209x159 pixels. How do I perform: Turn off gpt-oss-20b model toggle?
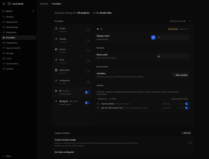187,108
